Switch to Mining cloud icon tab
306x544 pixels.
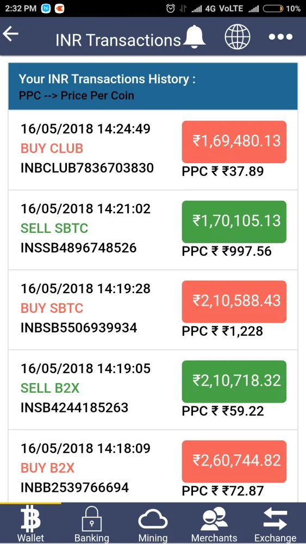pyautogui.click(x=153, y=523)
